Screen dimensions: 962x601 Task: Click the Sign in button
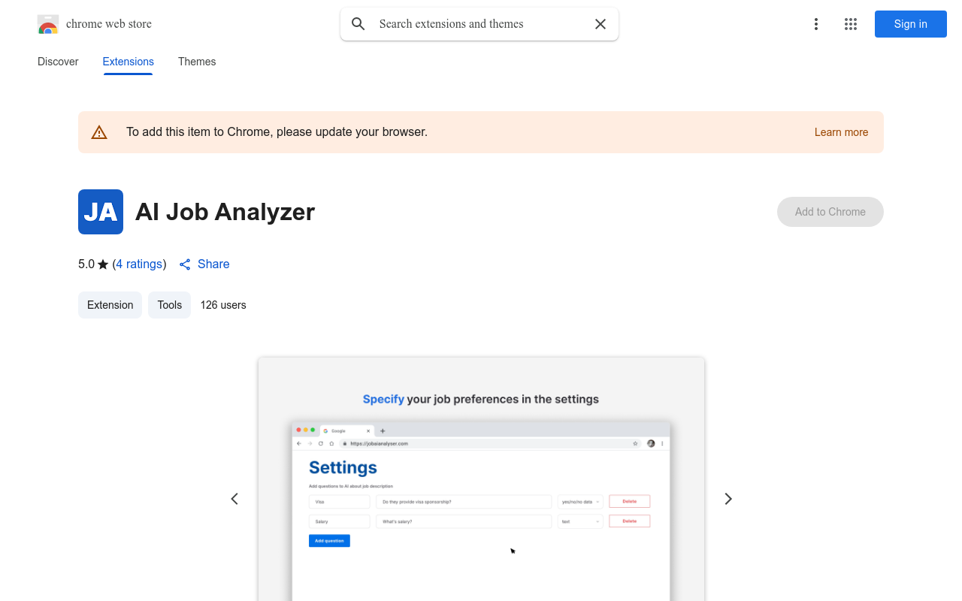[x=910, y=24]
